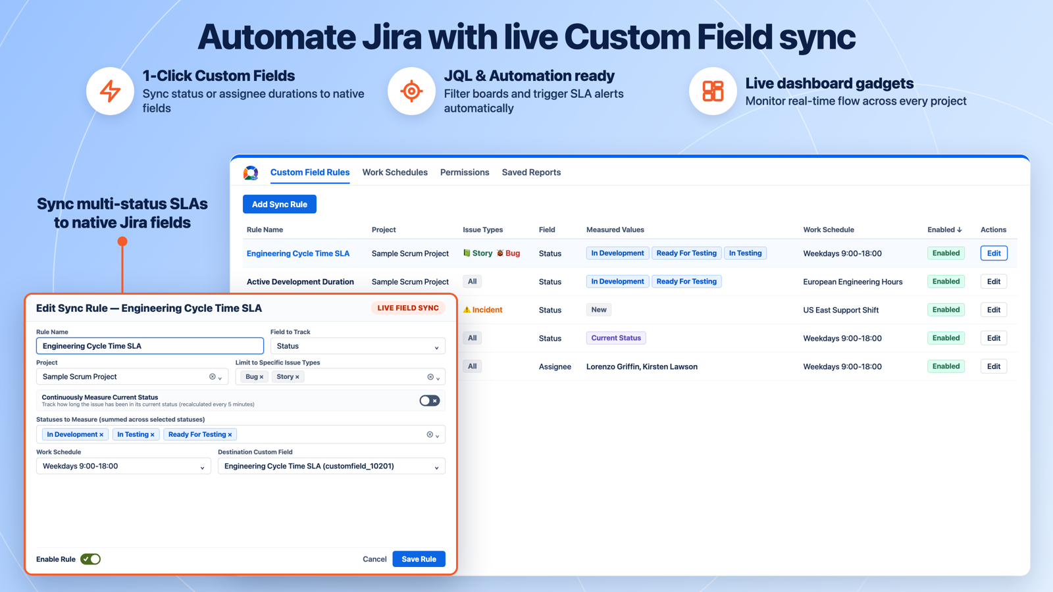Remove the Bug issue type tag

261,377
